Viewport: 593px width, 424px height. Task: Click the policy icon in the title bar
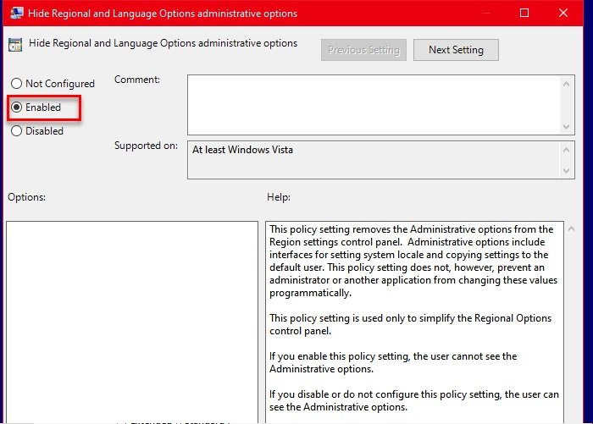tap(14, 13)
